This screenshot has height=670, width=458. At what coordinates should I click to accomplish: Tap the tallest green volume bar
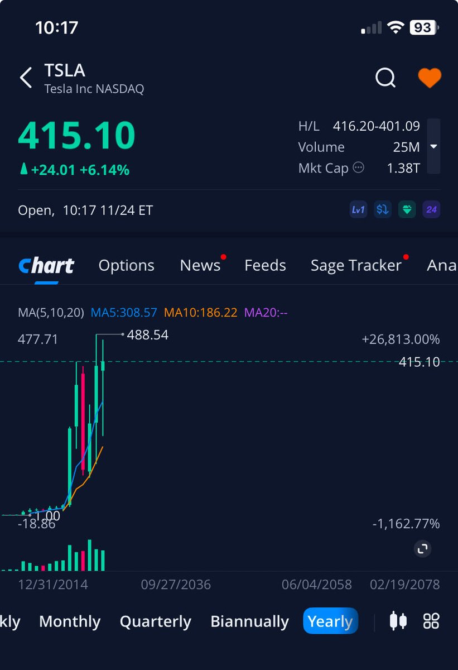(x=89, y=555)
